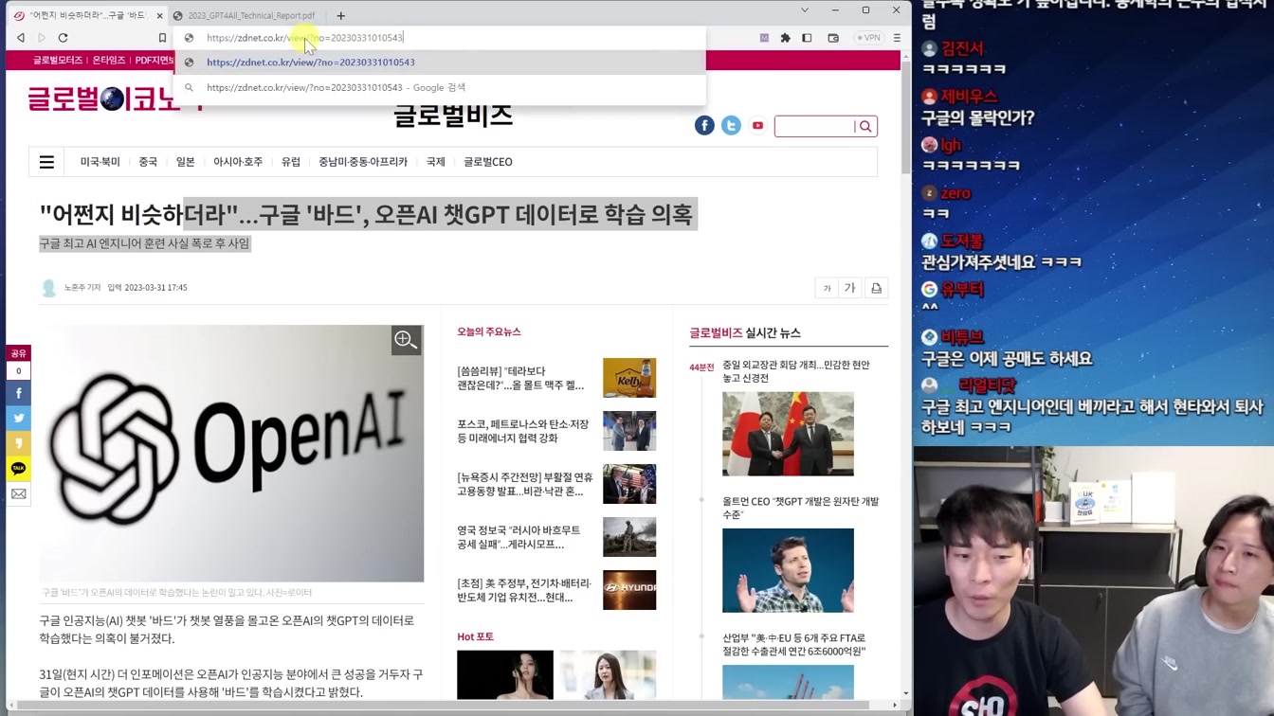Click the print article icon

[876, 288]
